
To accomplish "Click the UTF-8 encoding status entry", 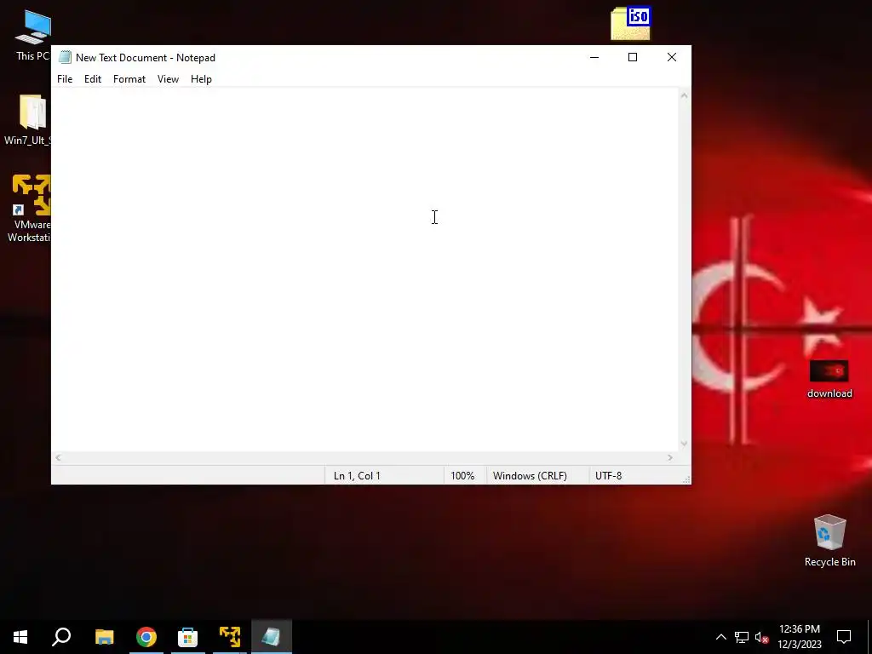I will click(608, 475).
